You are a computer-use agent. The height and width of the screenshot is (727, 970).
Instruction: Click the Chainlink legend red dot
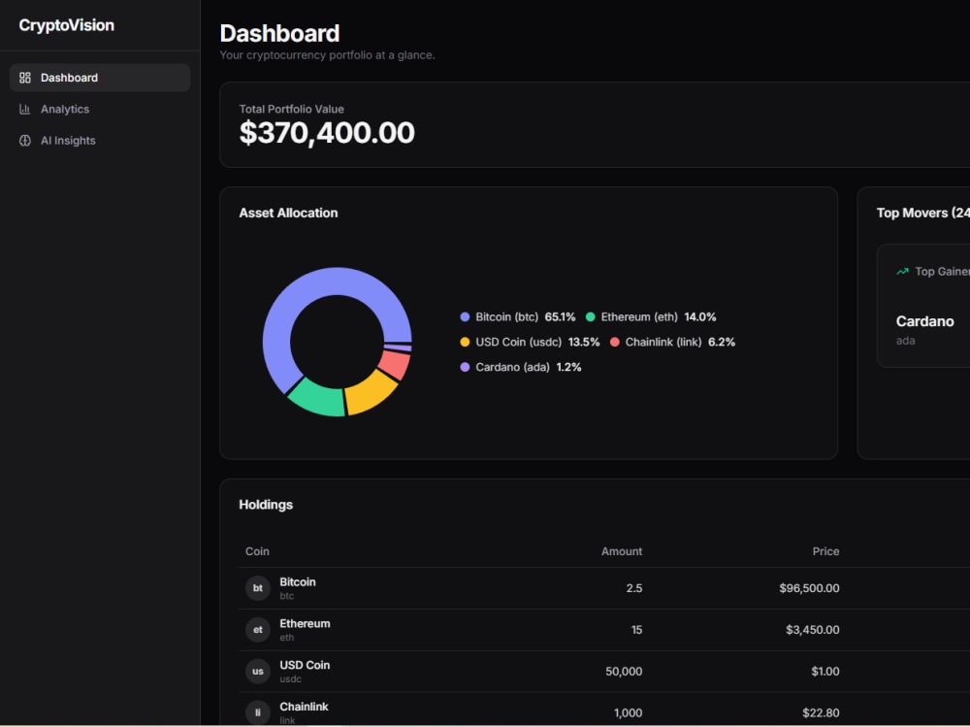point(614,342)
